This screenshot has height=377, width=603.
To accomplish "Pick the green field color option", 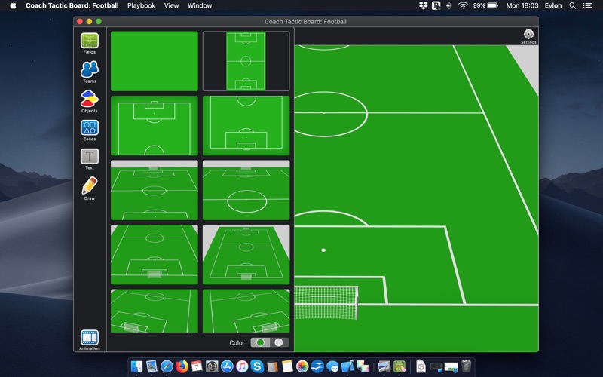I will (x=260, y=342).
